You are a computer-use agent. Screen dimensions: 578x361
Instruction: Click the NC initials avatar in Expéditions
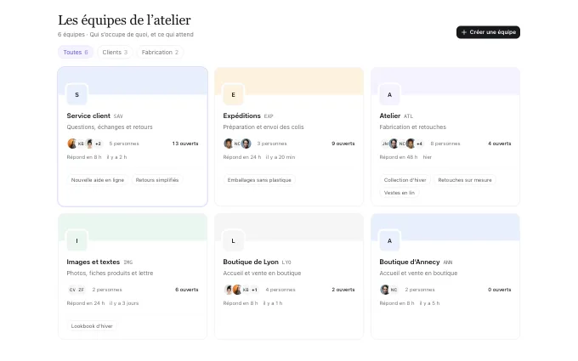click(x=237, y=144)
